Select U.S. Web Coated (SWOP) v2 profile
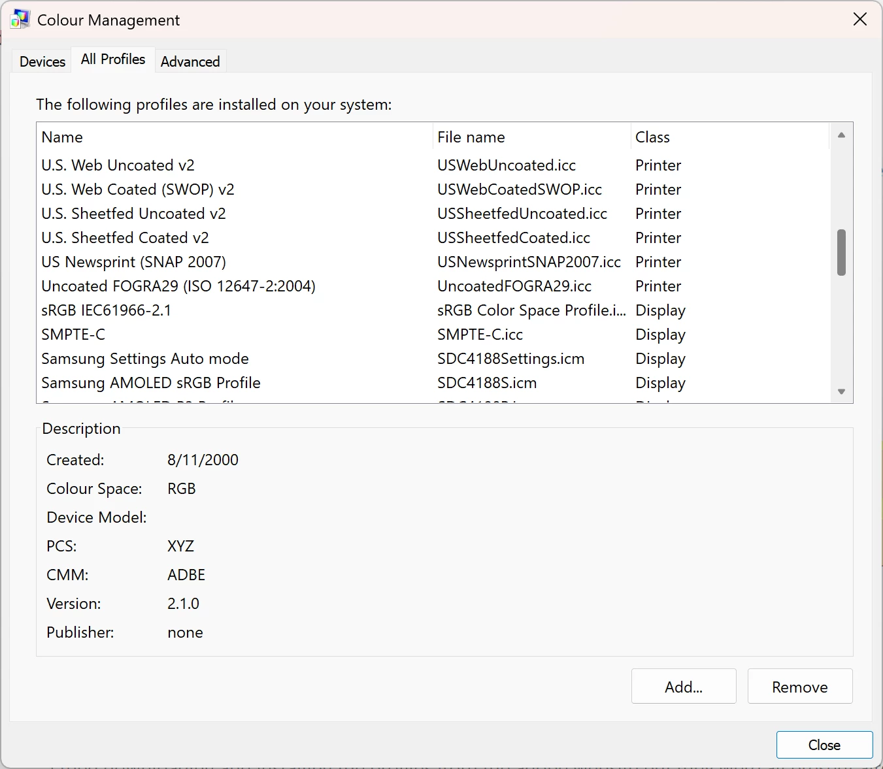 (138, 189)
